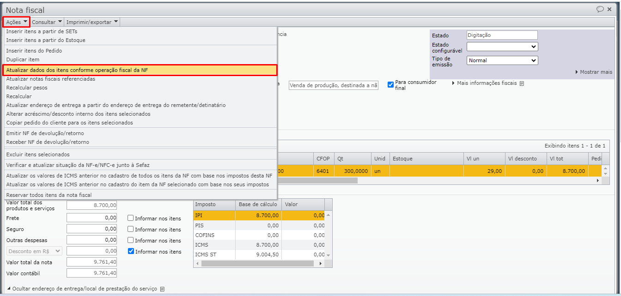This screenshot has height=296, width=621.
Task: Click the Estado field showing Digitação
Action: (502, 35)
